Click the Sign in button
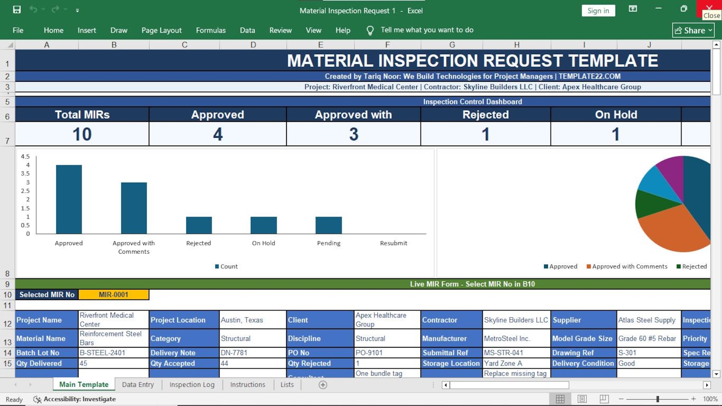Screen dimensions: 722x406 click(598, 10)
